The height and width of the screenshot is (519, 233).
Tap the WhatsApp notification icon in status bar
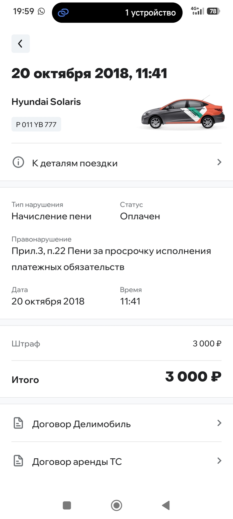(41, 12)
